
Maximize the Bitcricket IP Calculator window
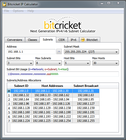click(109, 3)
